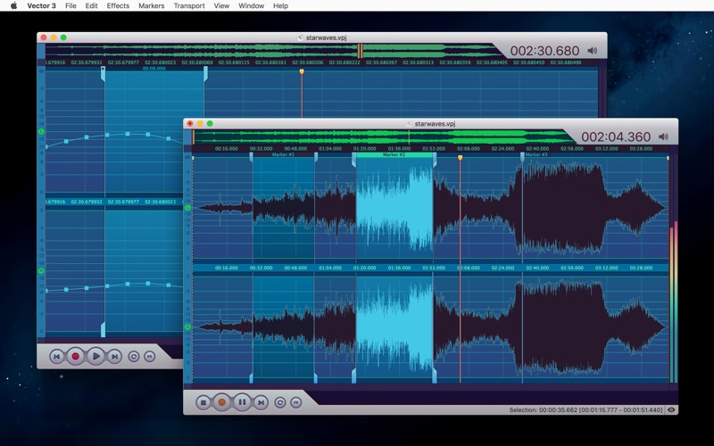
Task: Open the Markers menu
Action: 151,5
